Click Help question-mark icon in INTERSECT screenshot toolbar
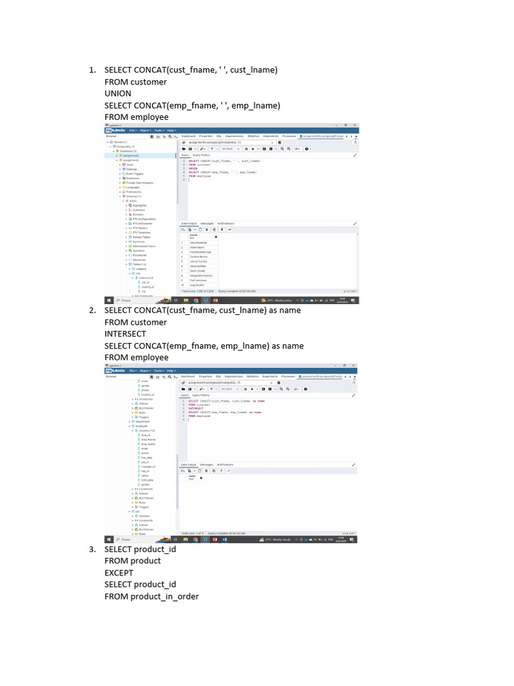 click(305, 389)
